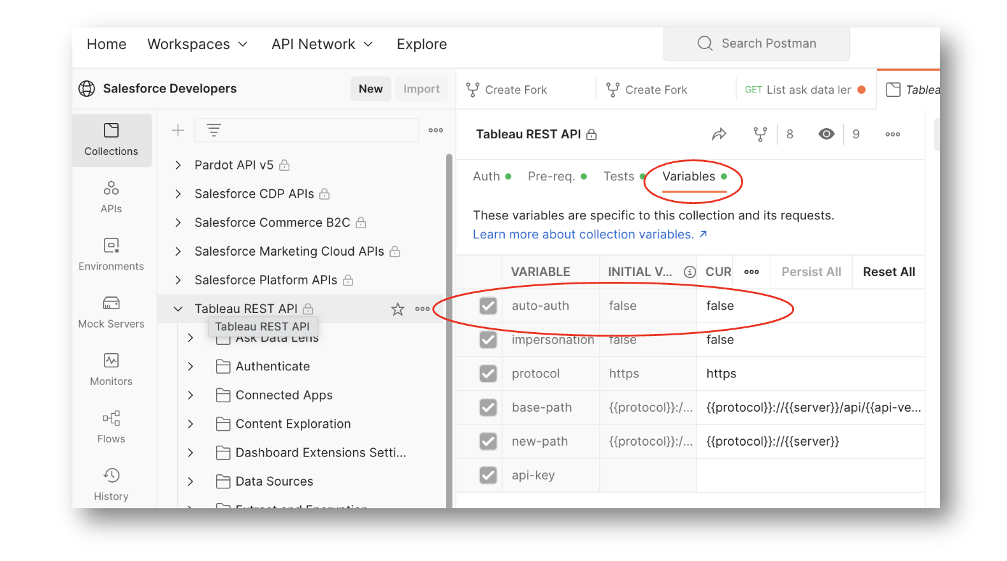Click the Data Sources folder icon
The height and width of the screenshot is (561, 1007).
tap(223, 481)
